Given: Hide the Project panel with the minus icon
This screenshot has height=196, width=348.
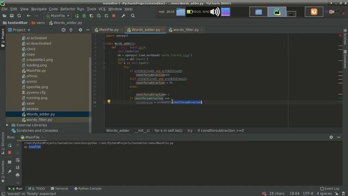Looking at the screenshot, I should pos(88,30).
